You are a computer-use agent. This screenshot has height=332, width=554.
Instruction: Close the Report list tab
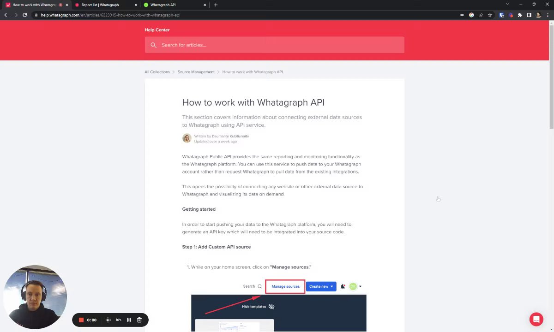pyautogui.click(x=136, y=5)
